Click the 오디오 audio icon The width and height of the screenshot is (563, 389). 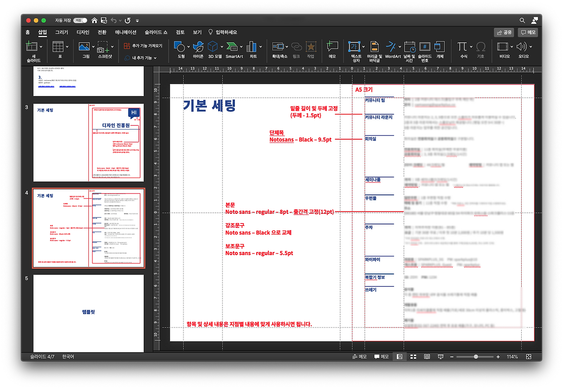(521, 47)
